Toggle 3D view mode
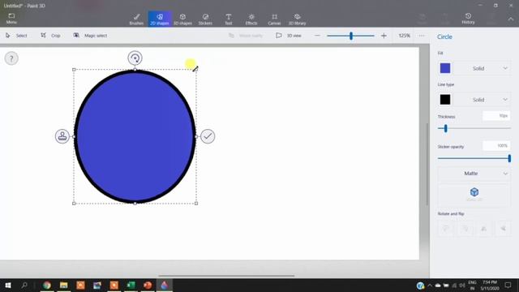Image resolution: width=519 pixels, height=292 pixels. tap(289, 36)
